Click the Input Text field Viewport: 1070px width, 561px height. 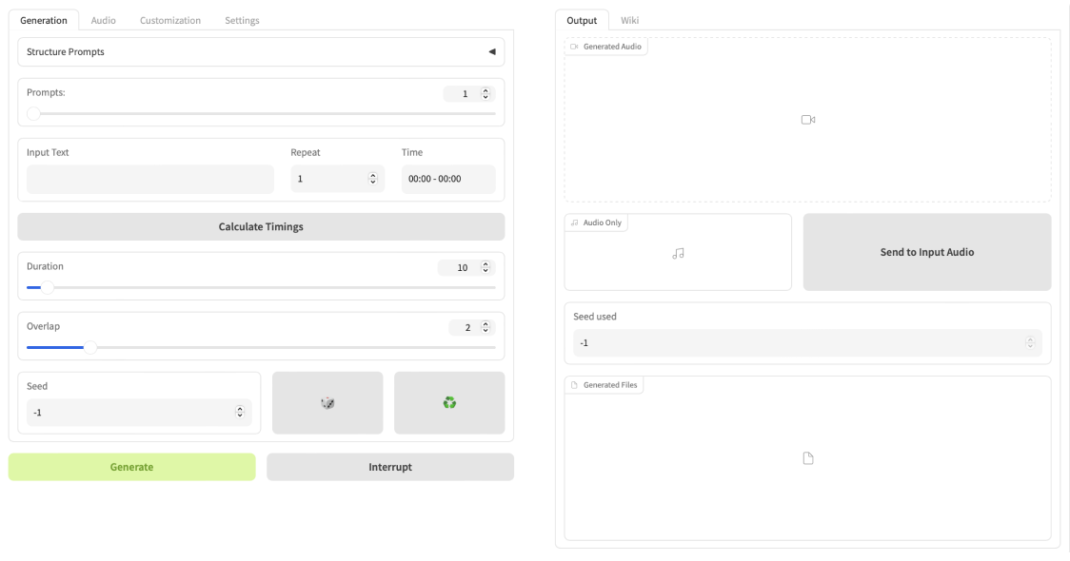point(149,179)
